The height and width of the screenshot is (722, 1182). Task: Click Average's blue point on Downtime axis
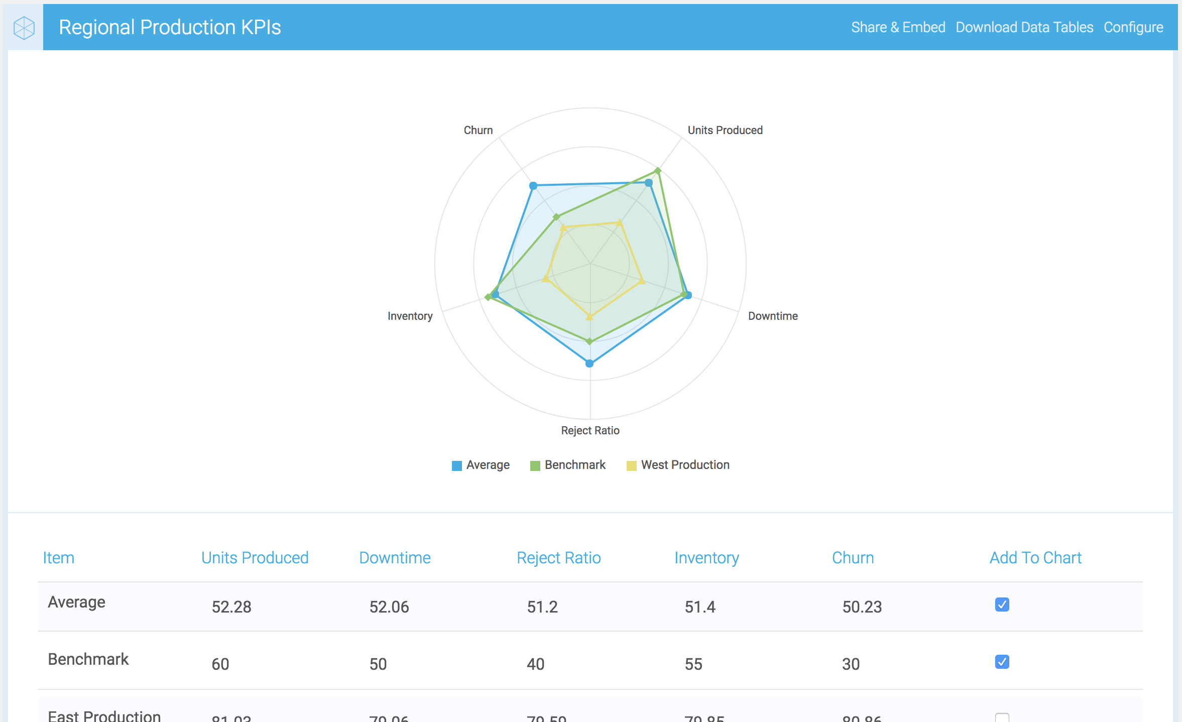[688, 295]
